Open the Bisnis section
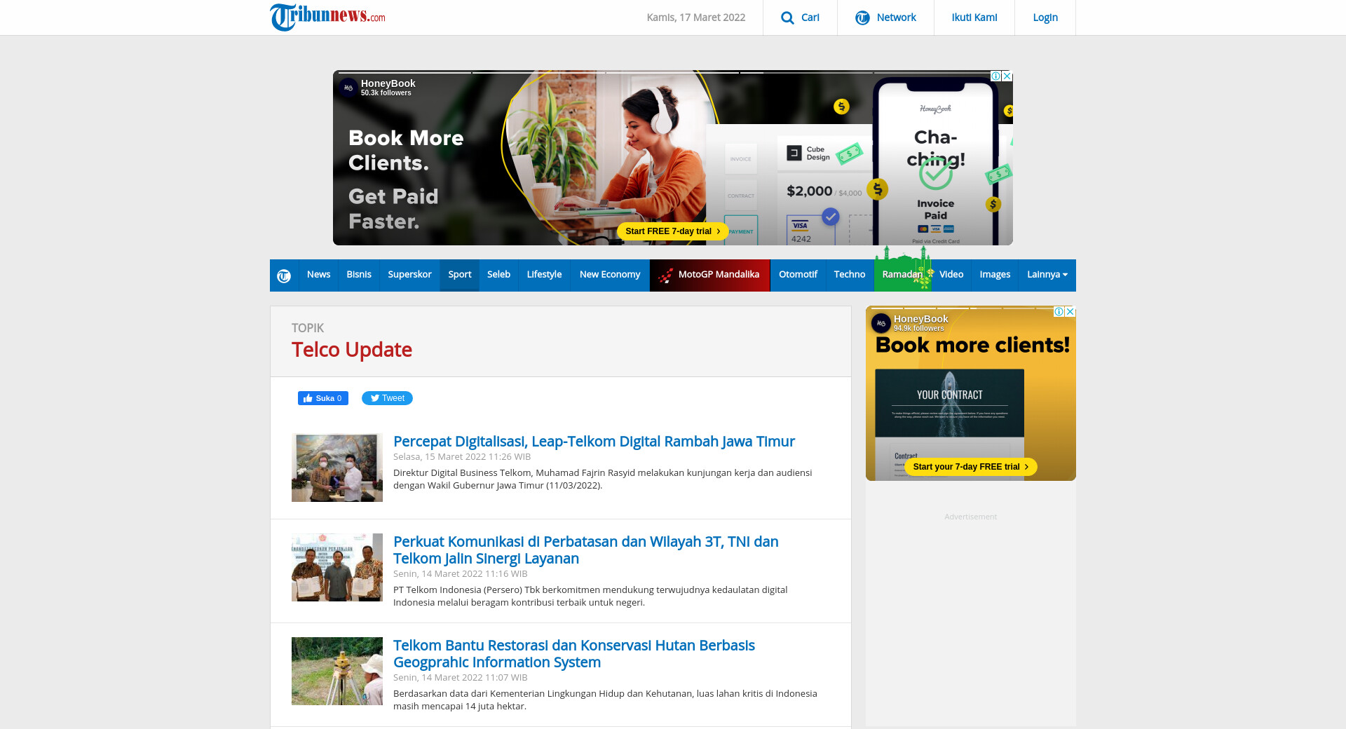1346x729 pixels. pyautogui.click(x=359, y=275)
